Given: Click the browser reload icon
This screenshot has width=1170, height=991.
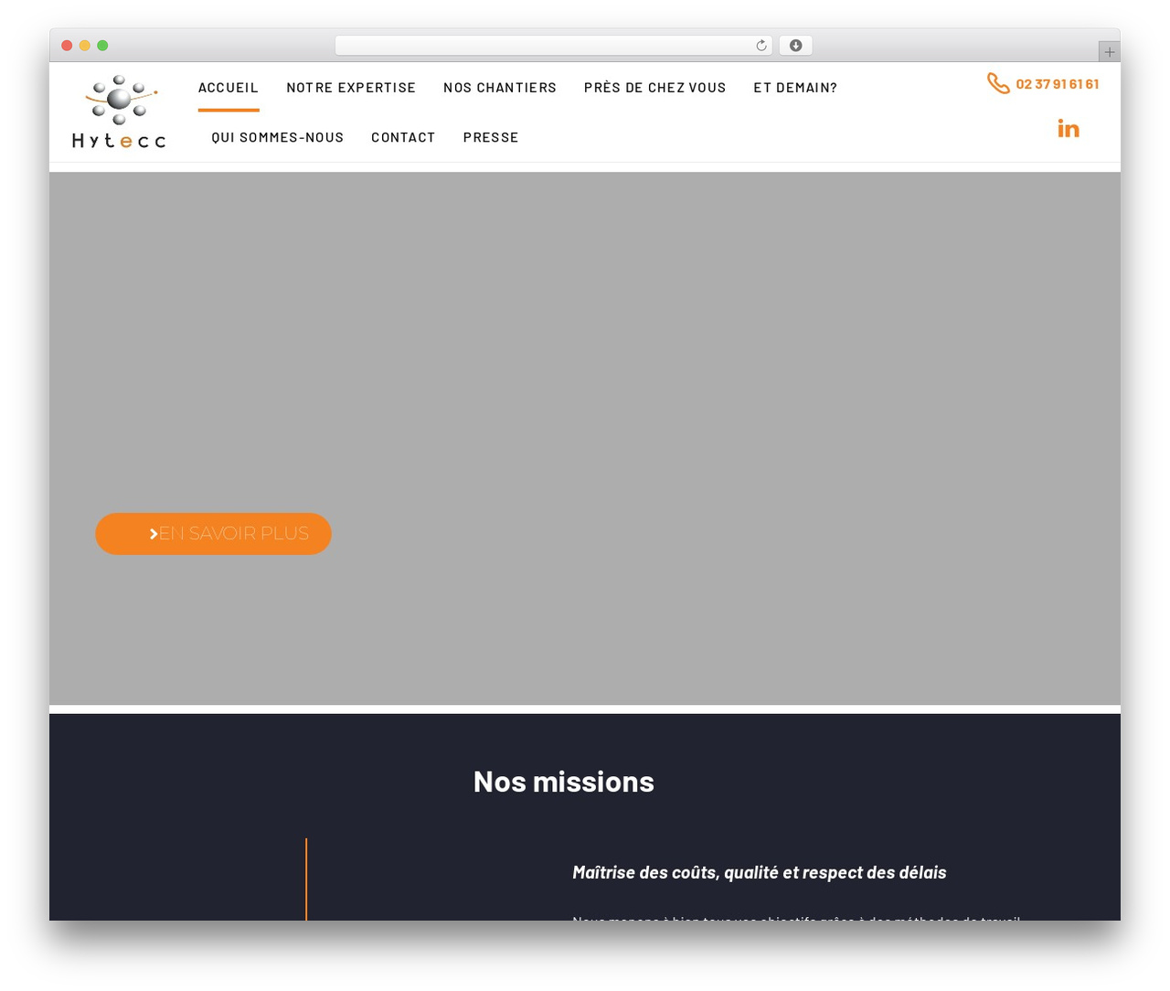Looking at the screenshot, I should click(760, 46).
